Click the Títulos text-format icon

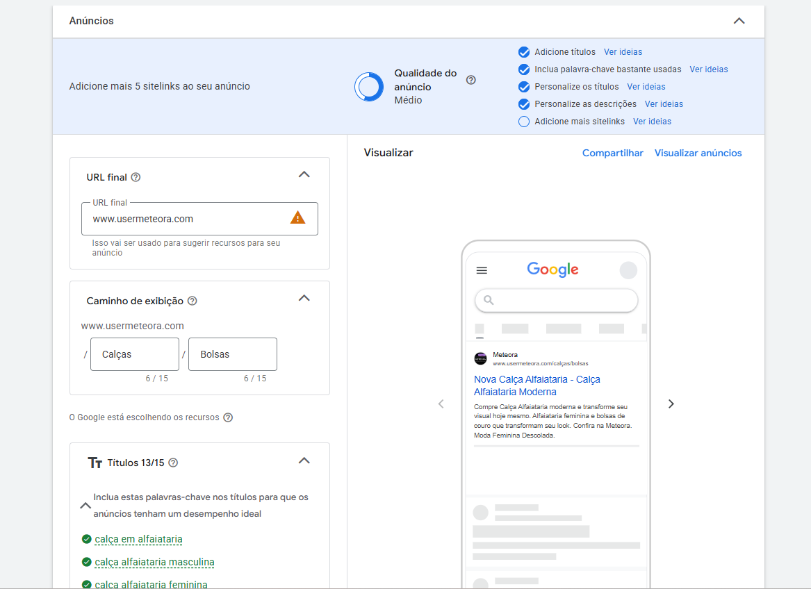point(95,463)
